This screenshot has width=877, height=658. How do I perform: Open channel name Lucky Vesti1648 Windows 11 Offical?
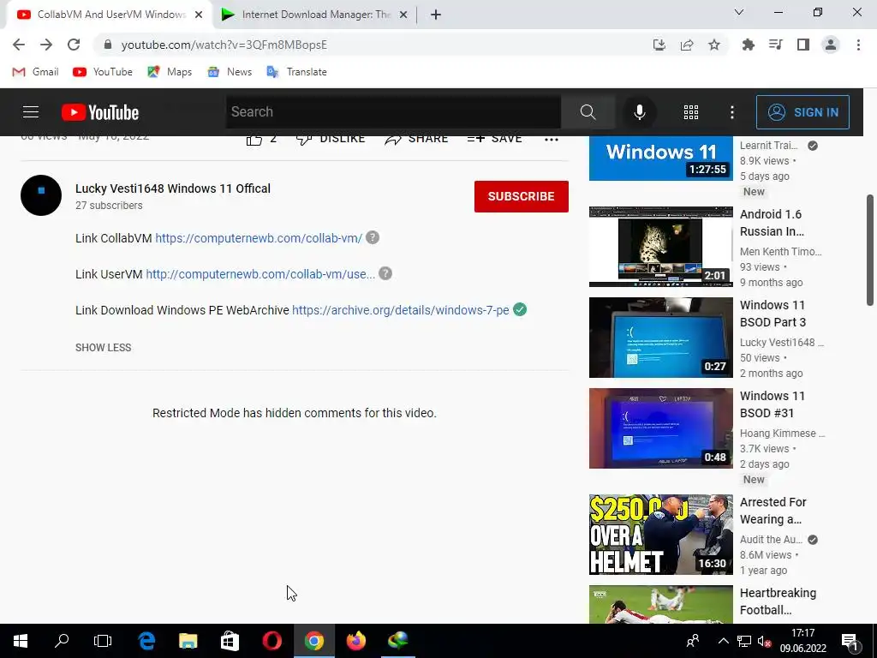(x=173, y=188)
